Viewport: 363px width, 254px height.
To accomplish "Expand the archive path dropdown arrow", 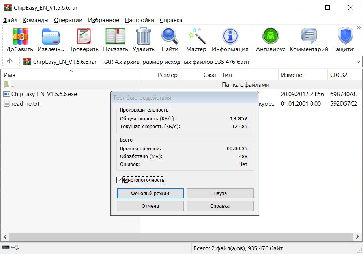I will pyautogui.click(x=358, y=62).
